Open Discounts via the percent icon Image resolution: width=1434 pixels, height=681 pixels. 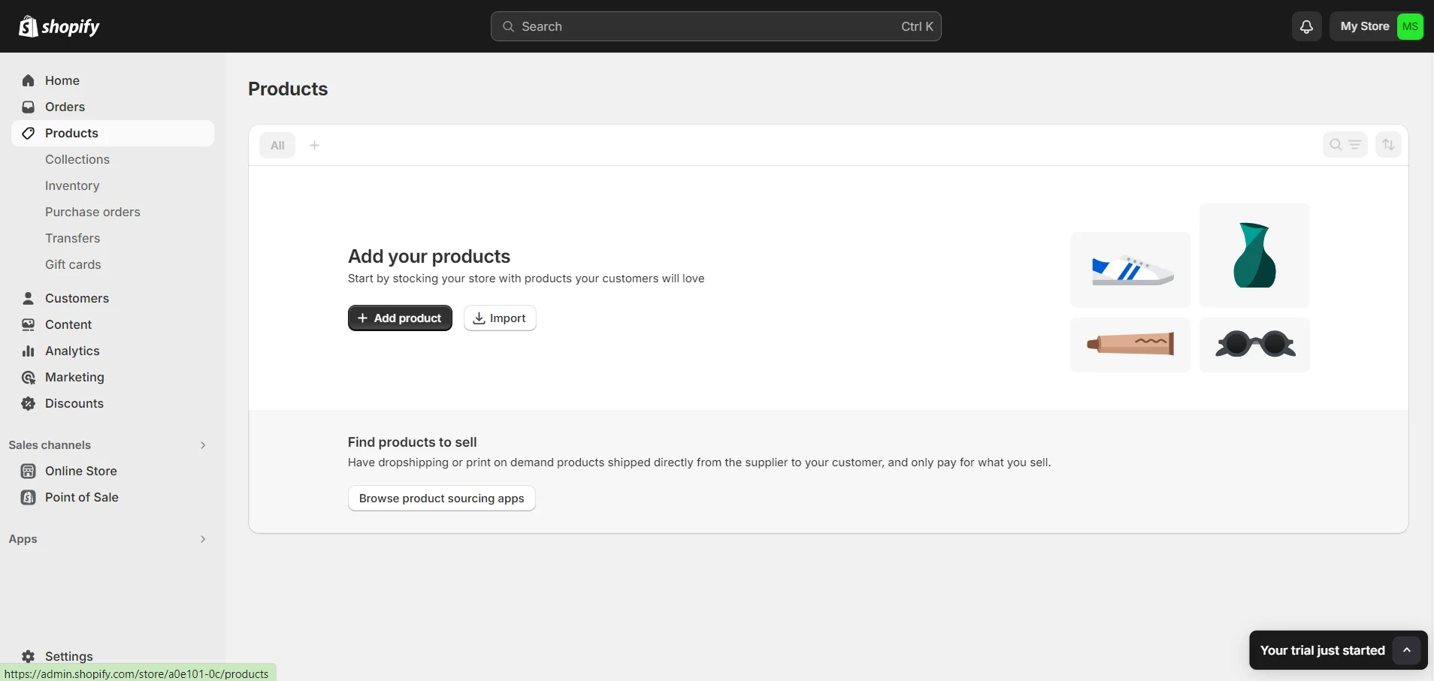28,403
